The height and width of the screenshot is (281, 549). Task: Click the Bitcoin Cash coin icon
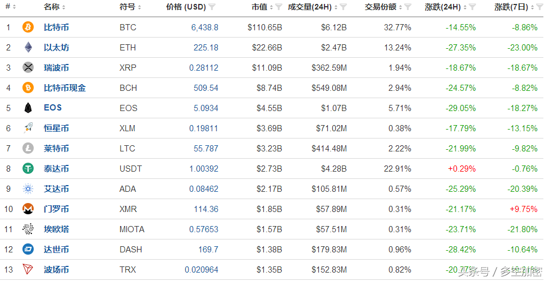(28, 87)
